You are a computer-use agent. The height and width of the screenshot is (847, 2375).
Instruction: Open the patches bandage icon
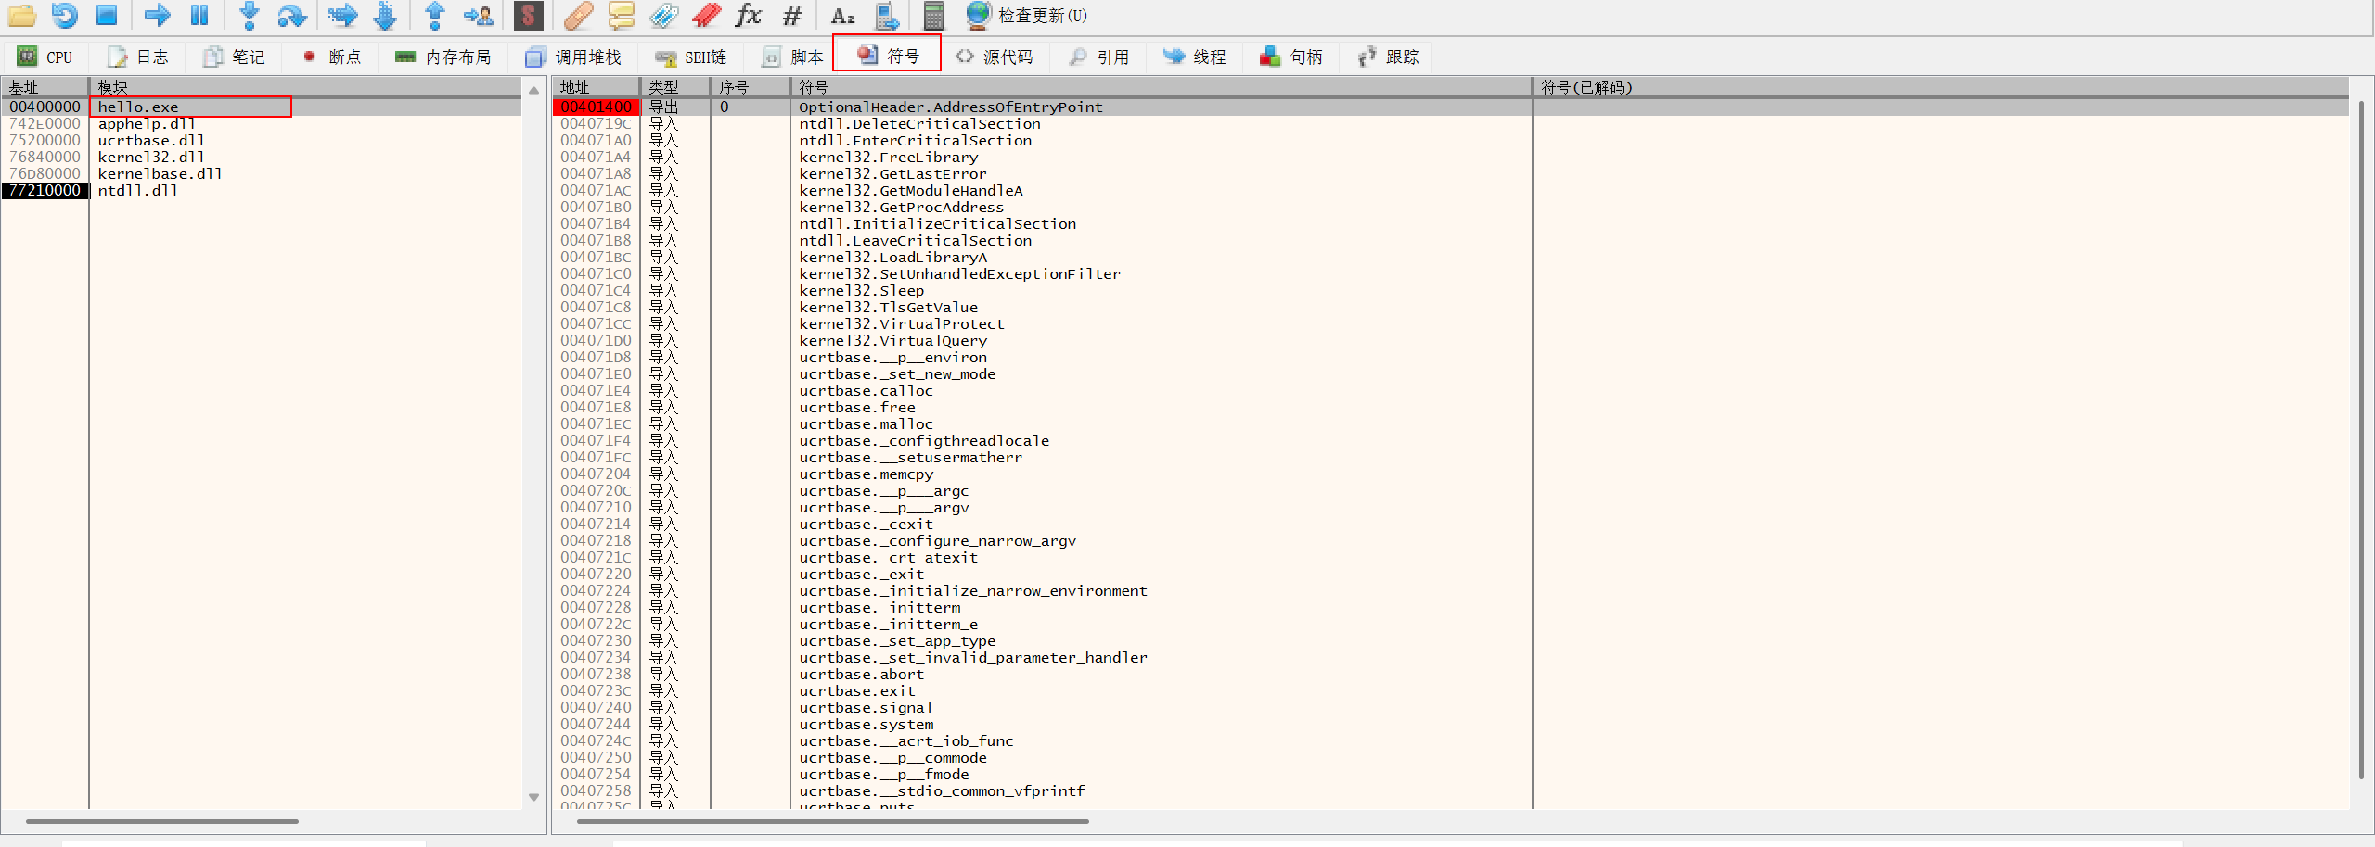(578, 15)
